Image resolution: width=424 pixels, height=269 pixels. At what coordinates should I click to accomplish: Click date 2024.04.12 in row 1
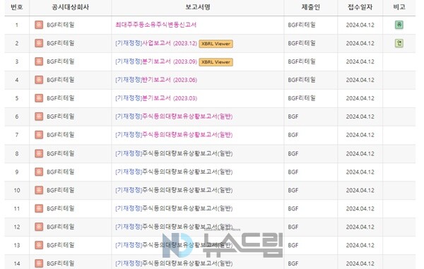click(x=360, y=25)
